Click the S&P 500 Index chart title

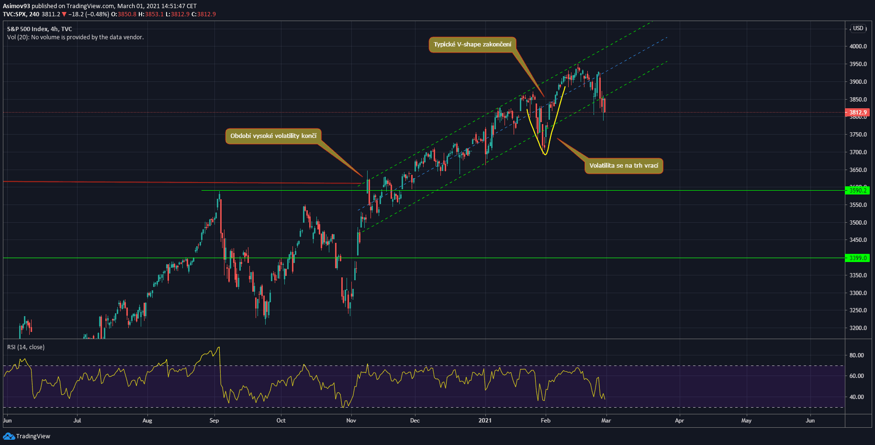(x=39, y=29)
